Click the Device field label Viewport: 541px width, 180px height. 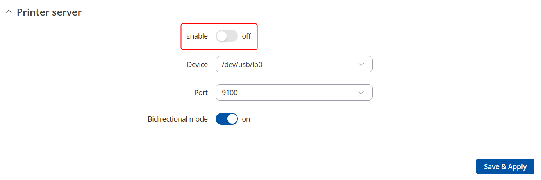[197, 65]
